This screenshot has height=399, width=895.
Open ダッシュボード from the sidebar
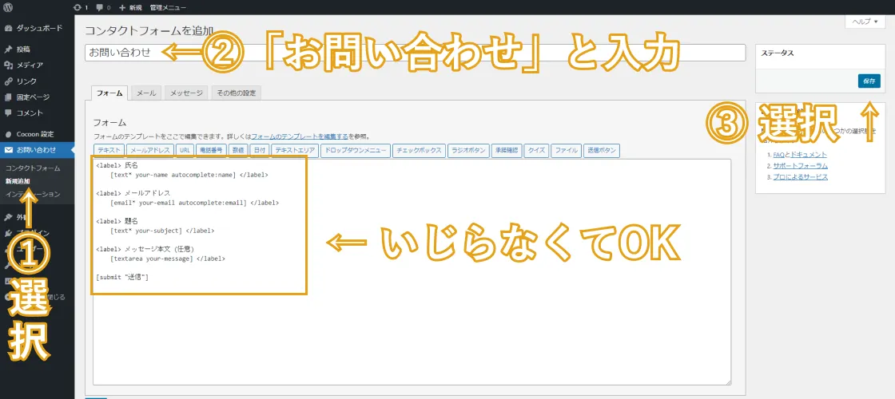pyautogui.click(x=38, y=27)
